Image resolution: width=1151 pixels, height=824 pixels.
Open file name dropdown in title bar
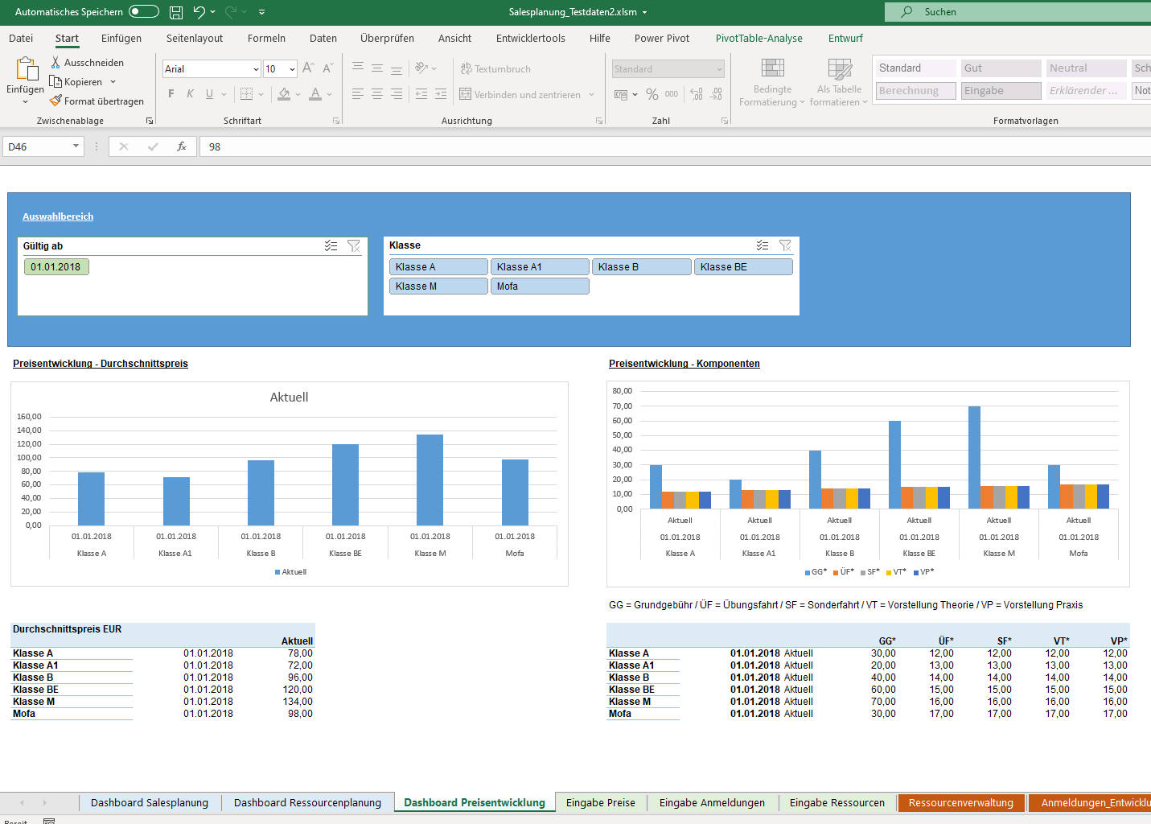(x=644, y=12)
